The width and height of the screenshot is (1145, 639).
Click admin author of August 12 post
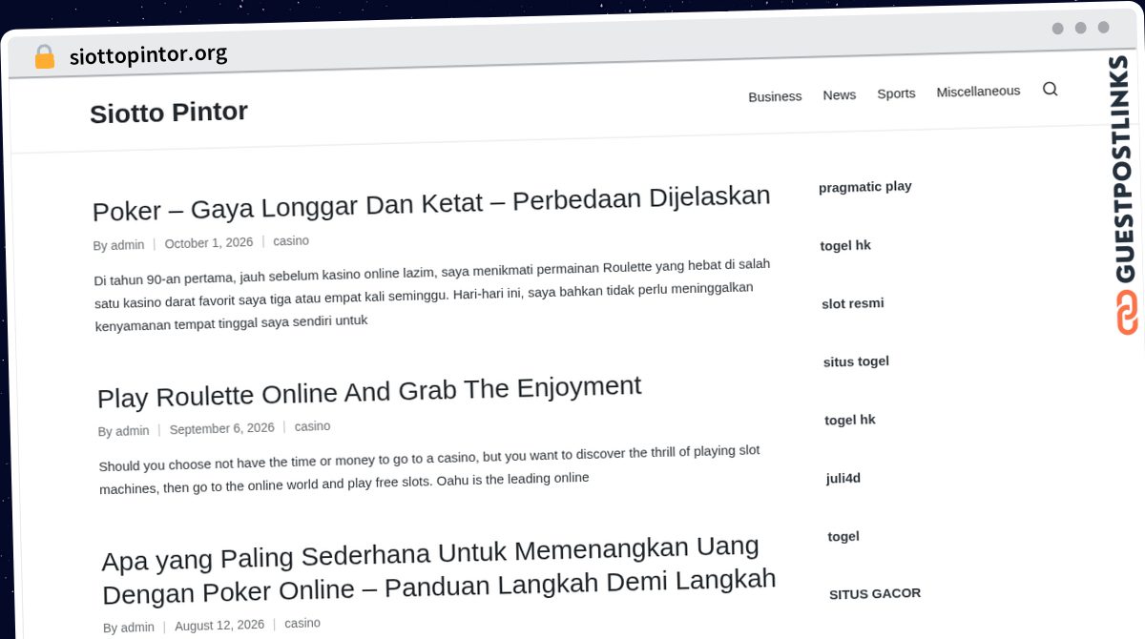click(137, 627)
